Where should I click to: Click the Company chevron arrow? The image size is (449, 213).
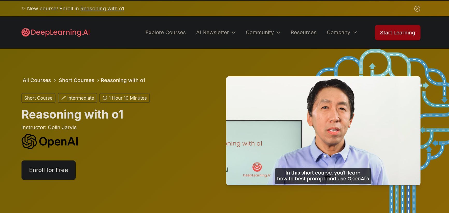(355, 32)
